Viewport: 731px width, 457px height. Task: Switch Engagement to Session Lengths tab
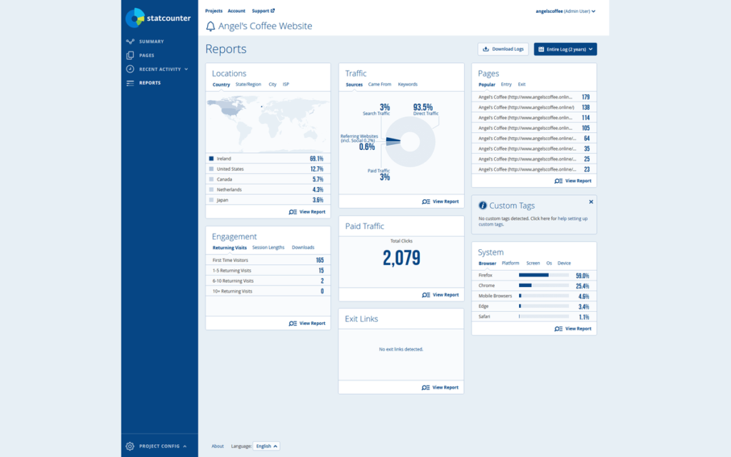tap(268, 248)
